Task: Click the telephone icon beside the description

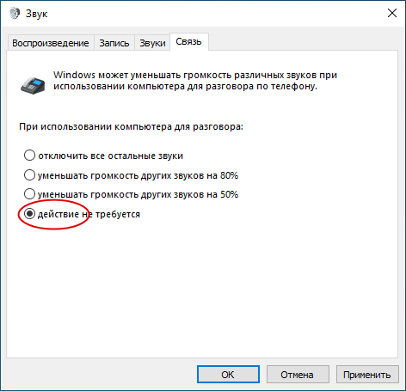Action: tap(33, 85)
